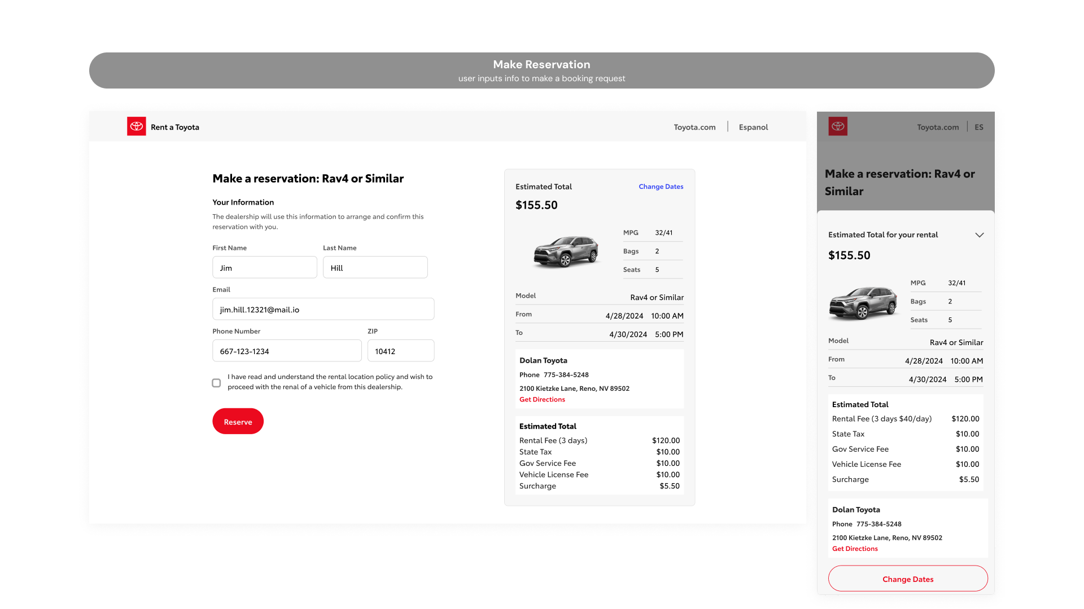
Task: Click the 775-384-5248 phone in desktop card
Action: [566, 375]
